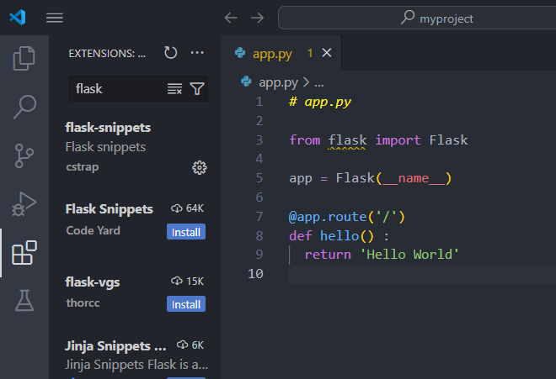556x379 pixels.
Task: Go back with the left arrow
Action: point(231,18)
